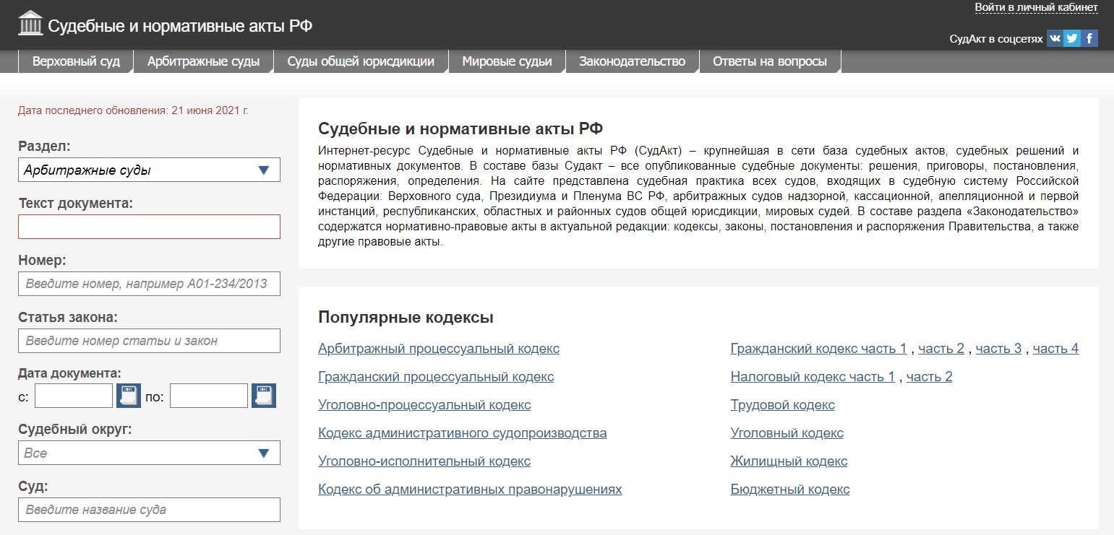Open the Арбитражные суды tab
This screenshot has width=1114, height=535.
tap(203, 61)
